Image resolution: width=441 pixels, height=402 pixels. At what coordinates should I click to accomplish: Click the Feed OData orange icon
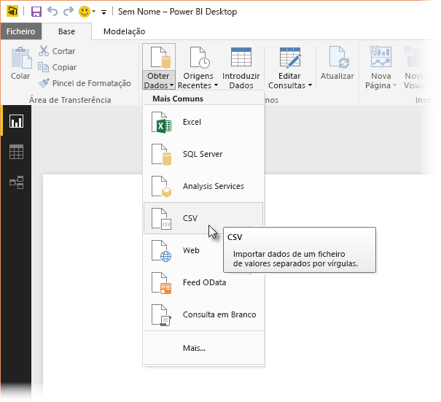pos(161,283)
